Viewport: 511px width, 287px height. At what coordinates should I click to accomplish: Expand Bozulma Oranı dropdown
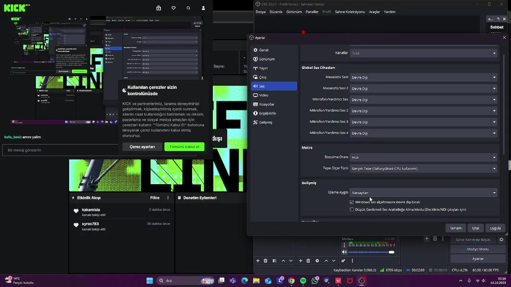pyautogui.click(x=424, y=157)
